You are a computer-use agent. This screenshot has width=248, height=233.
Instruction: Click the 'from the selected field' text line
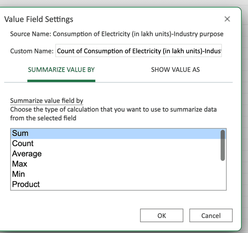click(x=43, y=118)
